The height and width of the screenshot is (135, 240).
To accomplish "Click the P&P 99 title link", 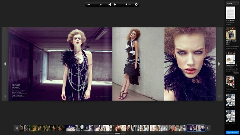I will (x=231, y=42).
